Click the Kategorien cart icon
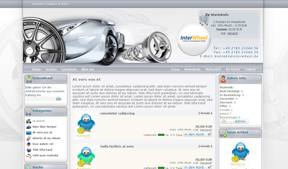The image size is (288, 169). pos(28,112)
